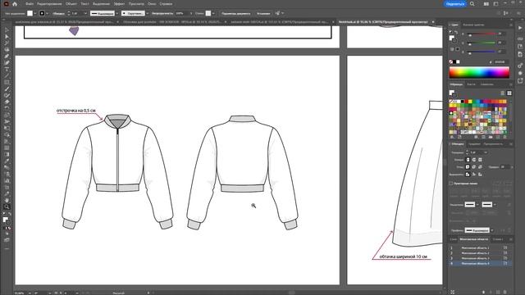Choose Bevel Join corner in Stroke panel

[x=480, y=167]
